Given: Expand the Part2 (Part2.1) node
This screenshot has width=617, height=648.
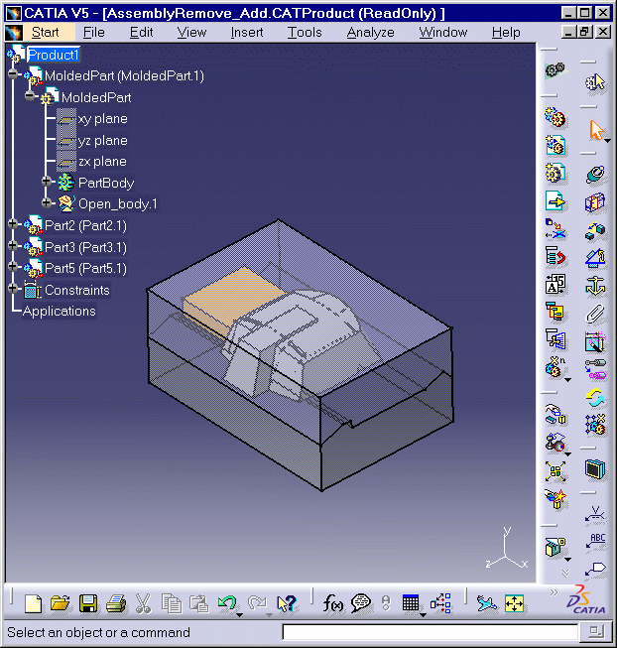Looking at the screenshot, I should point(13,223).
